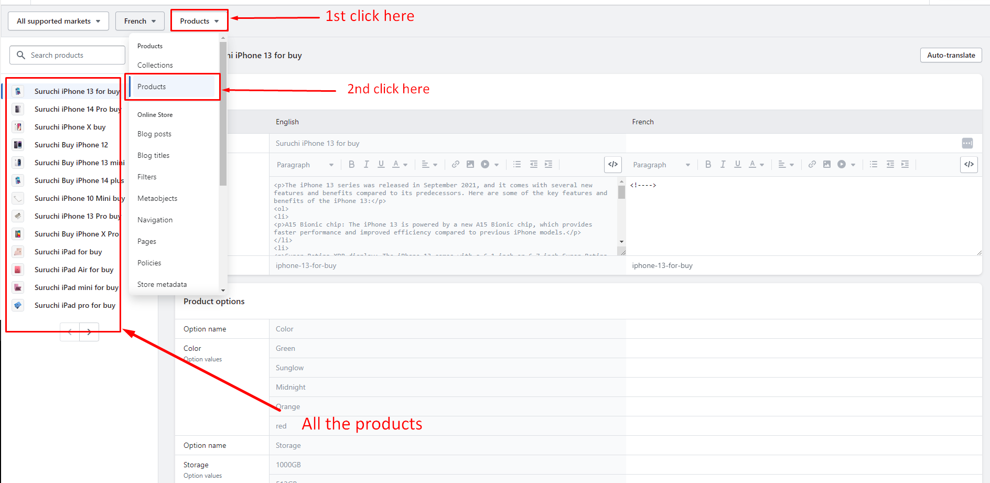Open the French language dropdown

[x=139, y=21]
